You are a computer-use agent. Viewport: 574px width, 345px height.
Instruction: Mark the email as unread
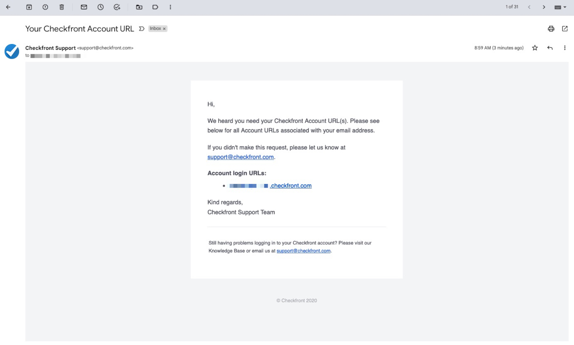(84, 7)
